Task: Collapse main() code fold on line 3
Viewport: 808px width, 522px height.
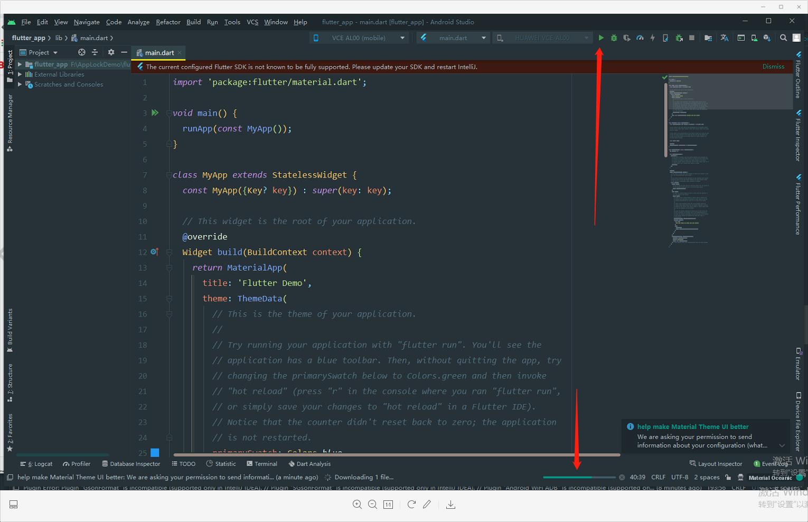Action: pos(169,113)
